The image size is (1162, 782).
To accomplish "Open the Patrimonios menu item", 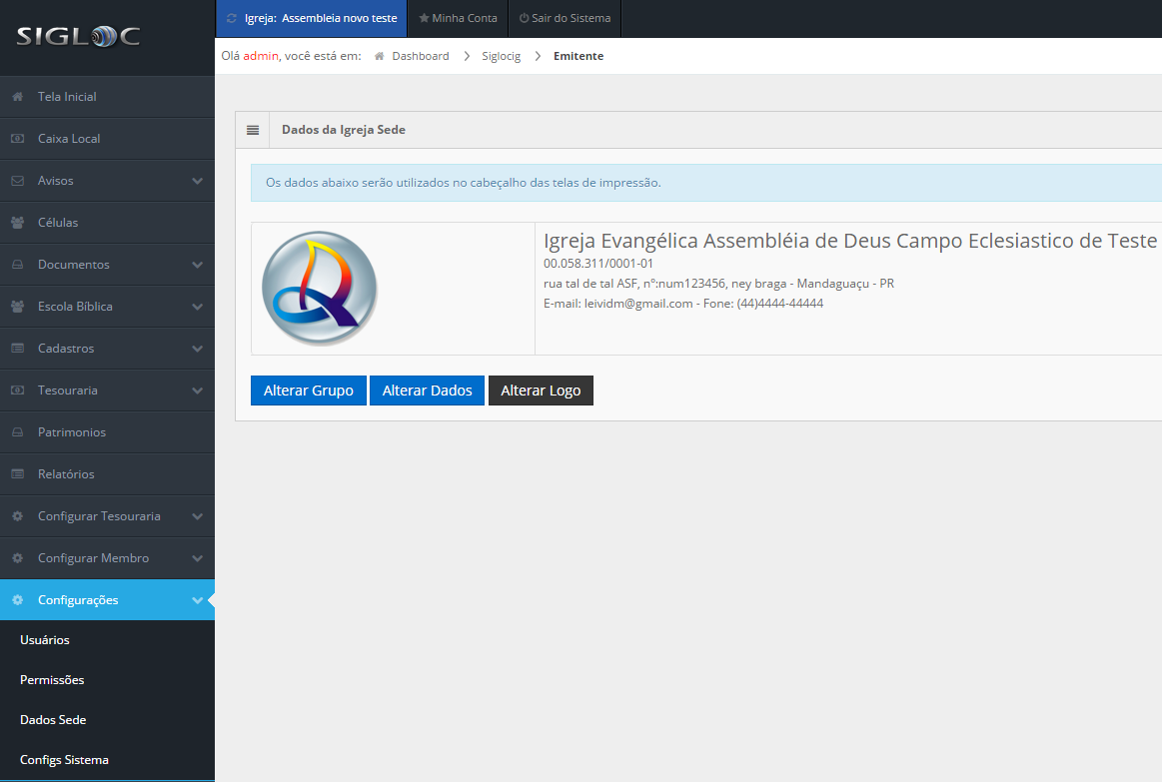I will click(108, 432).
